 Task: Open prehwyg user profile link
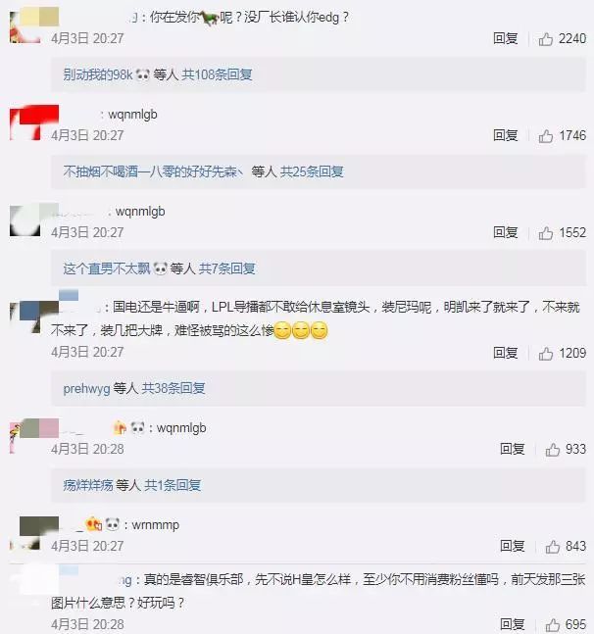click(86, 389)
